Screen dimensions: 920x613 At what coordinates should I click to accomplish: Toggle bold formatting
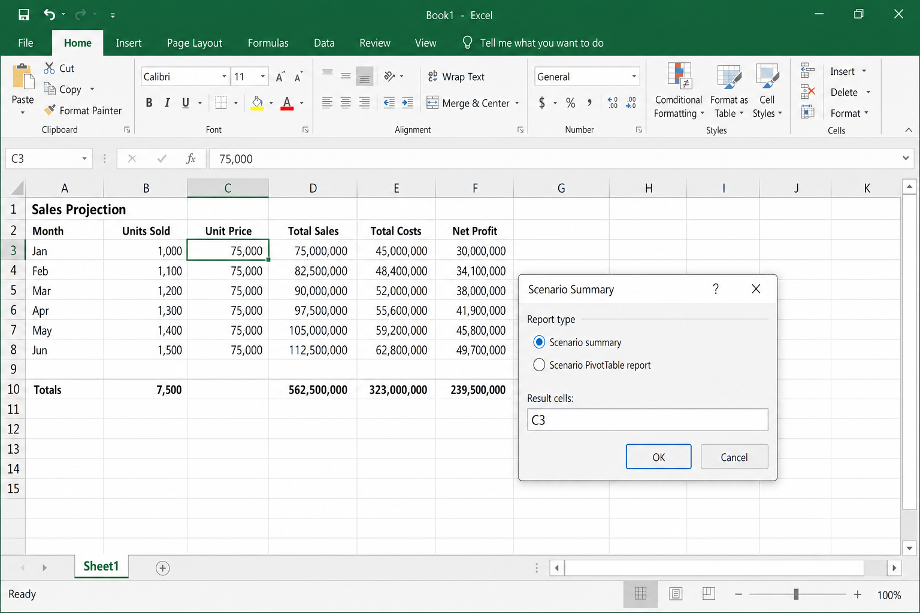pyautogui.click(x=149, y=103)
